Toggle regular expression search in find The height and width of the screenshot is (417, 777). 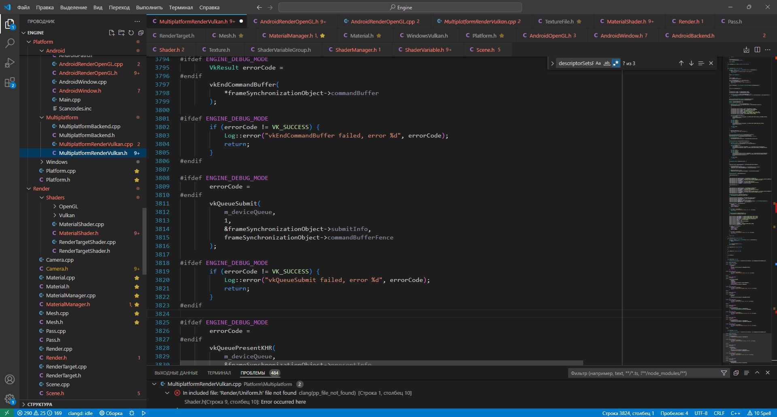pyautogui.click(x=616, y=63)
